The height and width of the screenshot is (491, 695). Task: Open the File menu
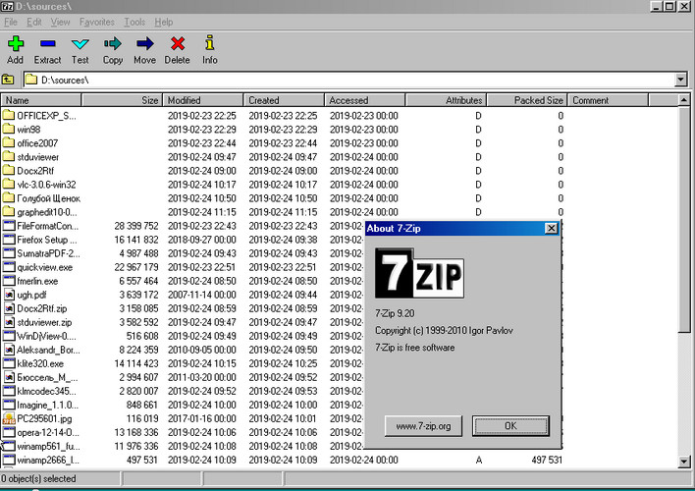11,22
